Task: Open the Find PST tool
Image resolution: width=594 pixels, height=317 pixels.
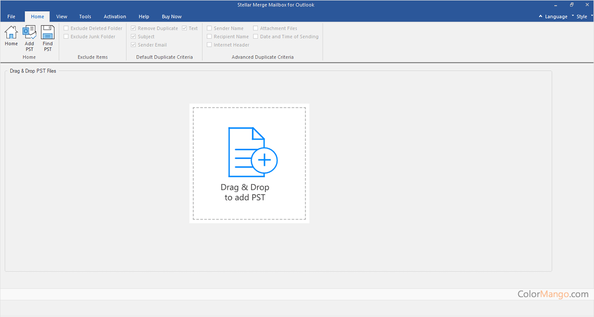Action: click(48, 38)
